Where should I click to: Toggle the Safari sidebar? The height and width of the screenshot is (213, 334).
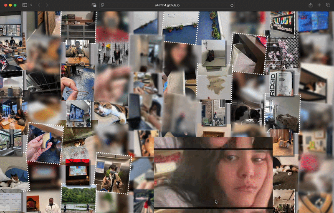pyautogui.click(x=25, y=5)
